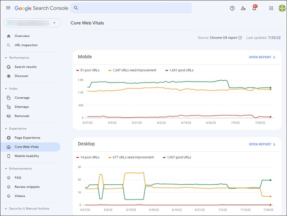Open Videos enhancements report
Screen dimensions: 287x216
pyautogui.click(x=20, y=196)
